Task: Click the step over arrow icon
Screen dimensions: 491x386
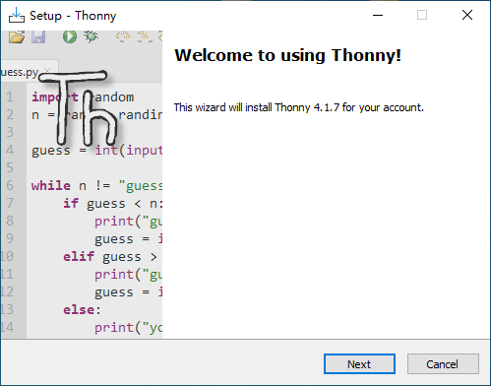Action: coord(123,36)
